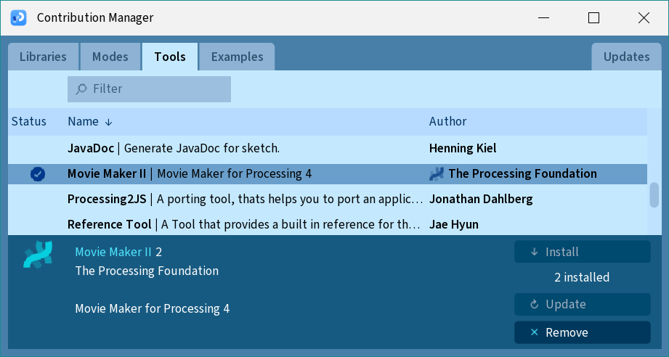This screenshot has height=357, width=669.
Task: Click author Jae Hyun
Action: (453, 224)
